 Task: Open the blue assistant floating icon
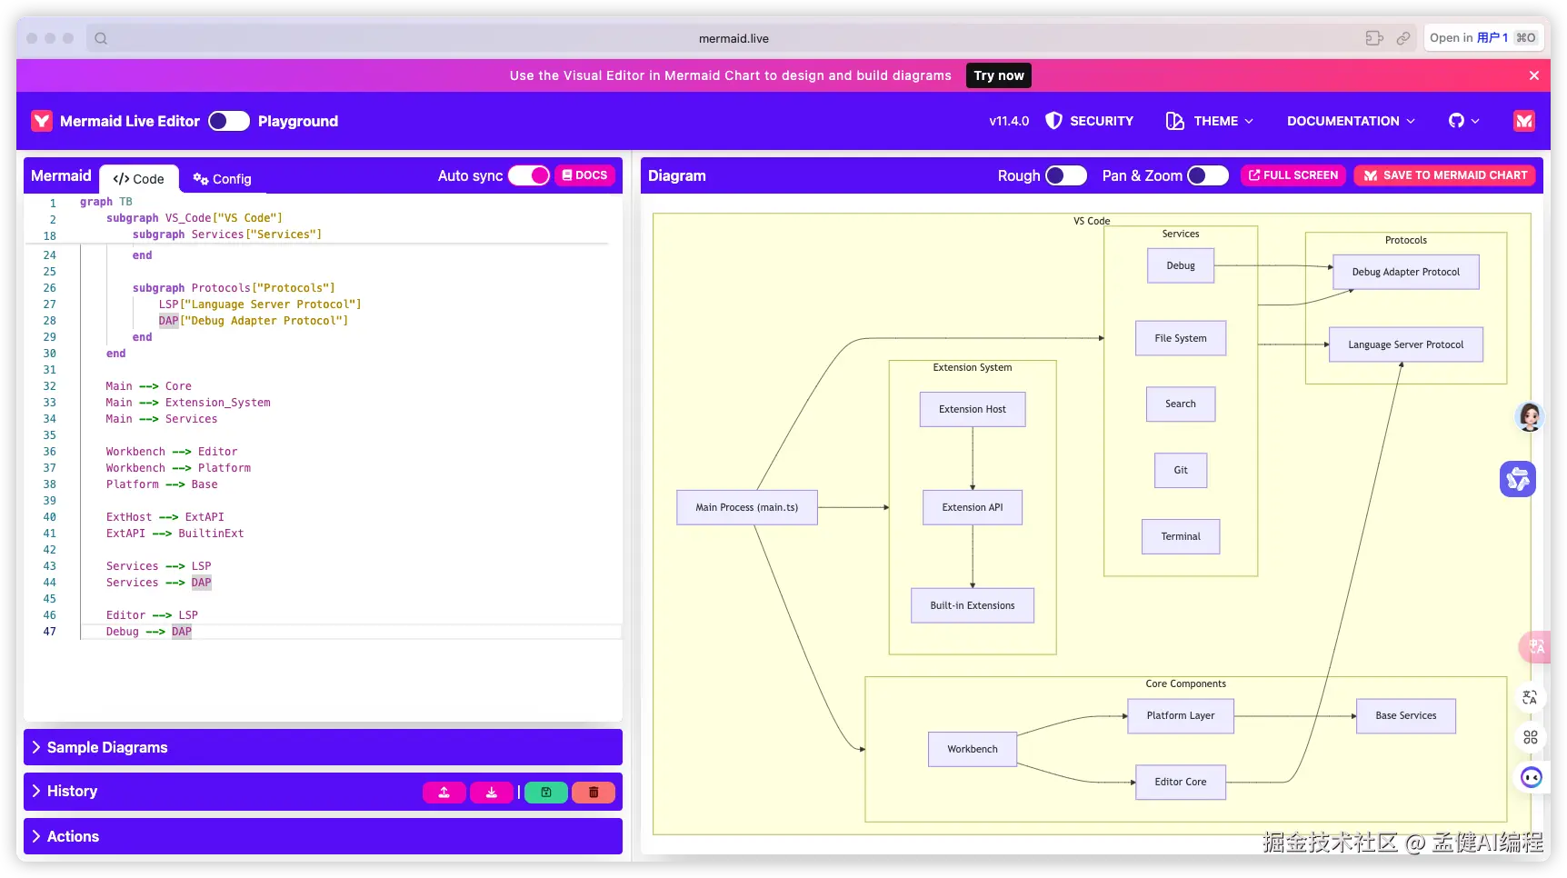(x=1518, y=479)
